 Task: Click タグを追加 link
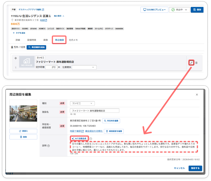tap(19, 33)
